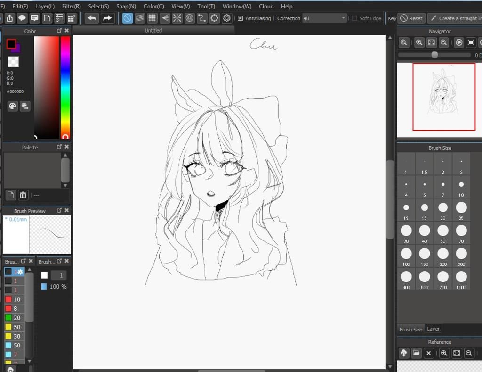
Task: Open the snap settings gear icon
Action: click(227, 18)
